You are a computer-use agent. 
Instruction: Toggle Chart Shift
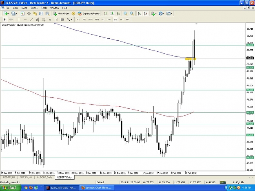[x=146, y=13]
